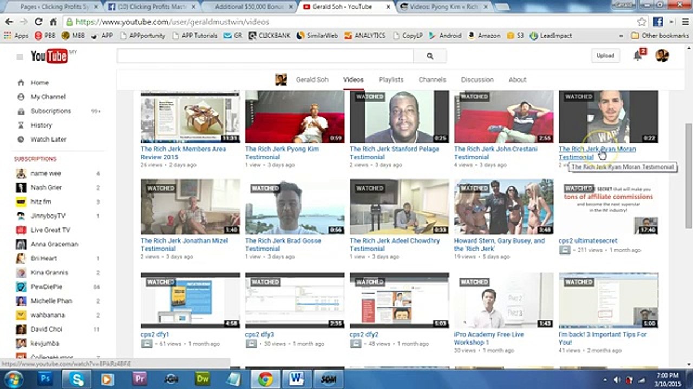Go back with the browser back arrow
Screen dimensions: 693x389
[x=9, y=22]
